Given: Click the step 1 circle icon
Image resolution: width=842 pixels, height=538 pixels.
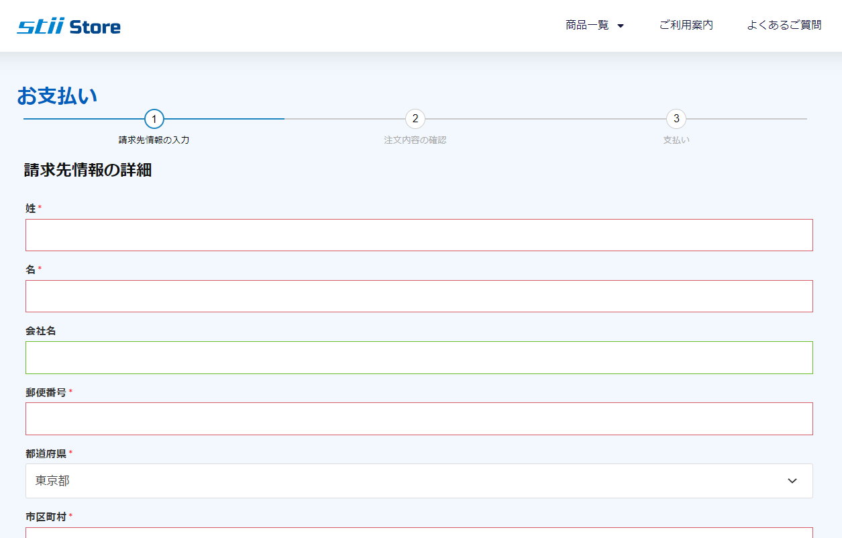Looking at the screenshot, I should point(154,119).
